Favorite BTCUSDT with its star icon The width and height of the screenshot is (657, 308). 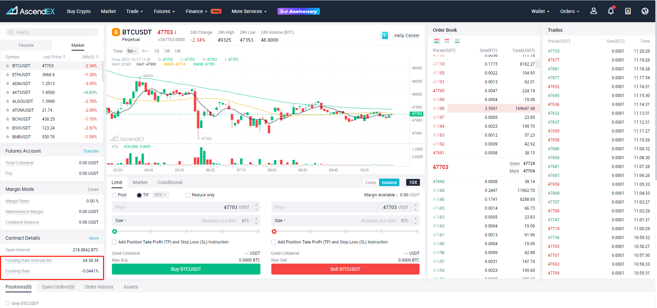8,66
